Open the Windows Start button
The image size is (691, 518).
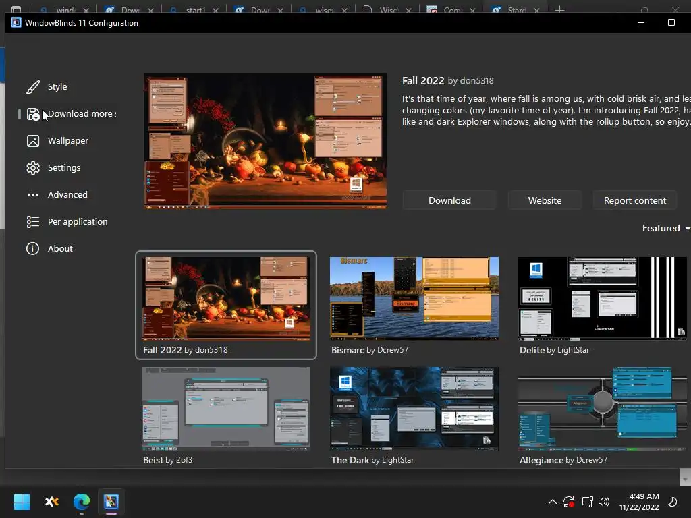(x=22, y=502)
